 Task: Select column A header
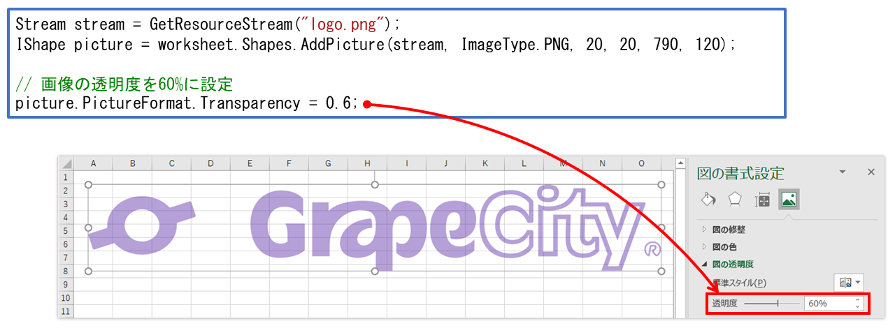(93, 164)
